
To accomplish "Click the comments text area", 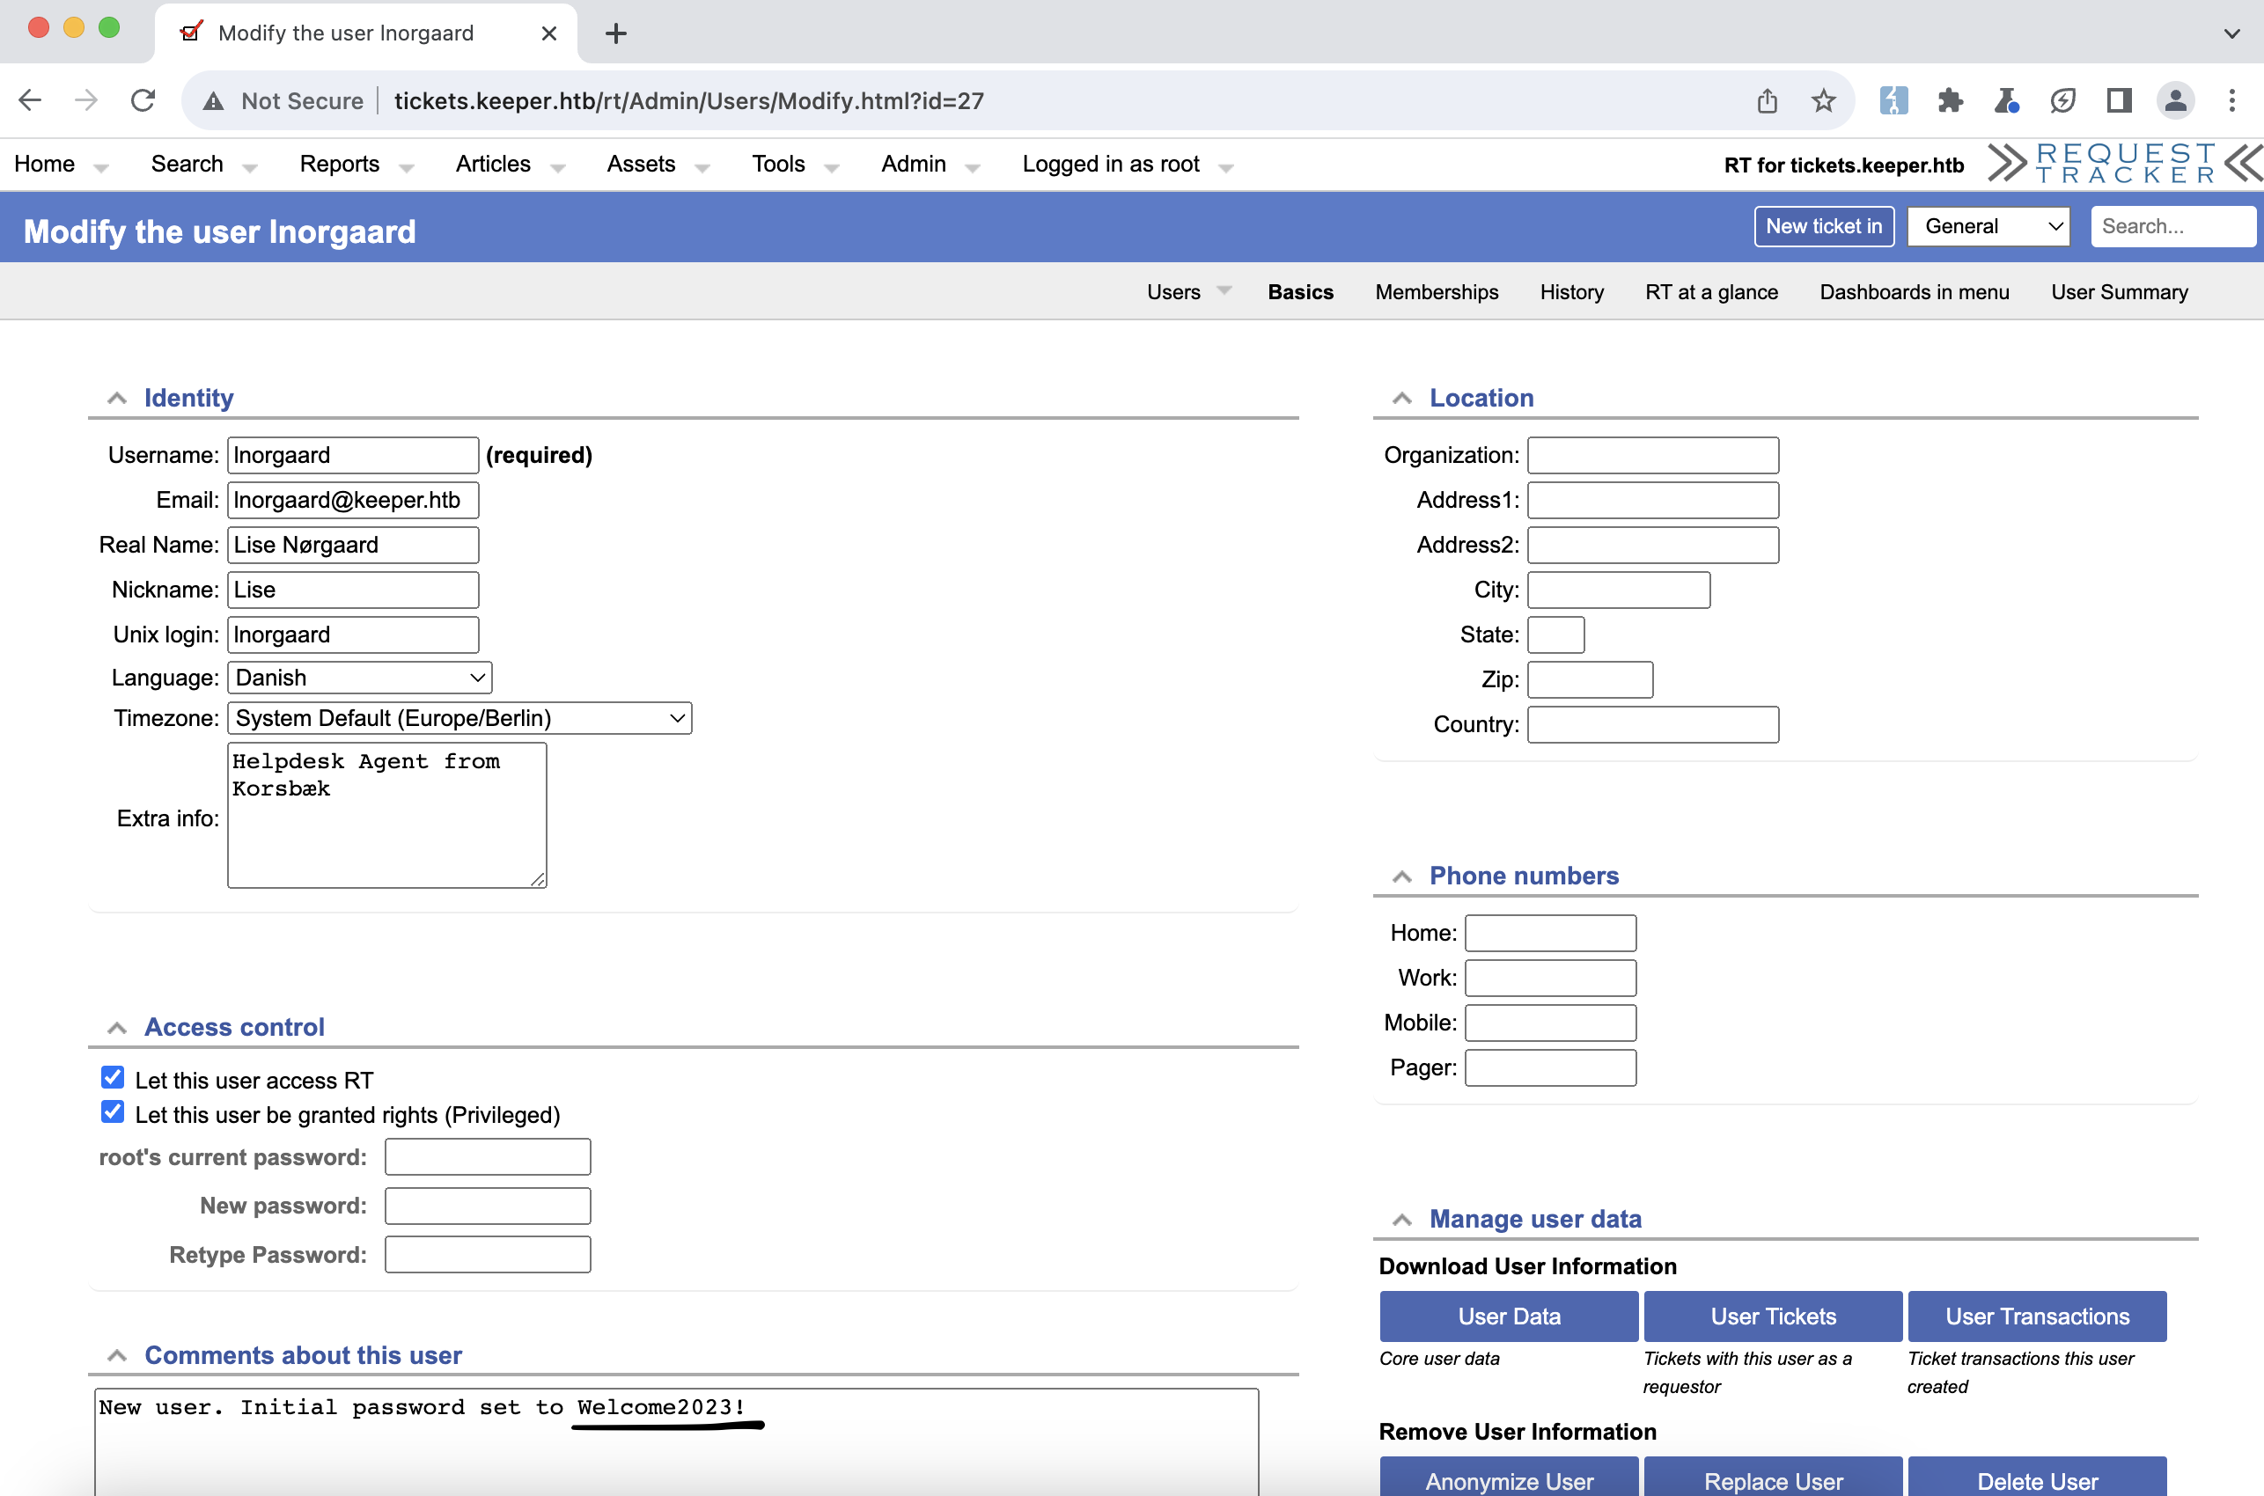I will (676, 1441).
